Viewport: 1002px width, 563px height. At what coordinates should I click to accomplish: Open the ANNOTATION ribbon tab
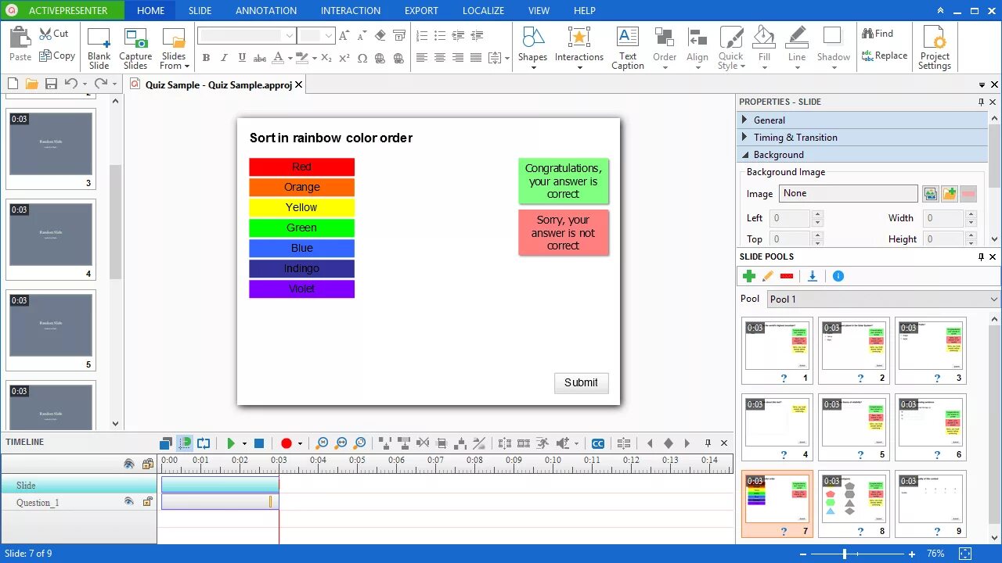pos(266,11)
